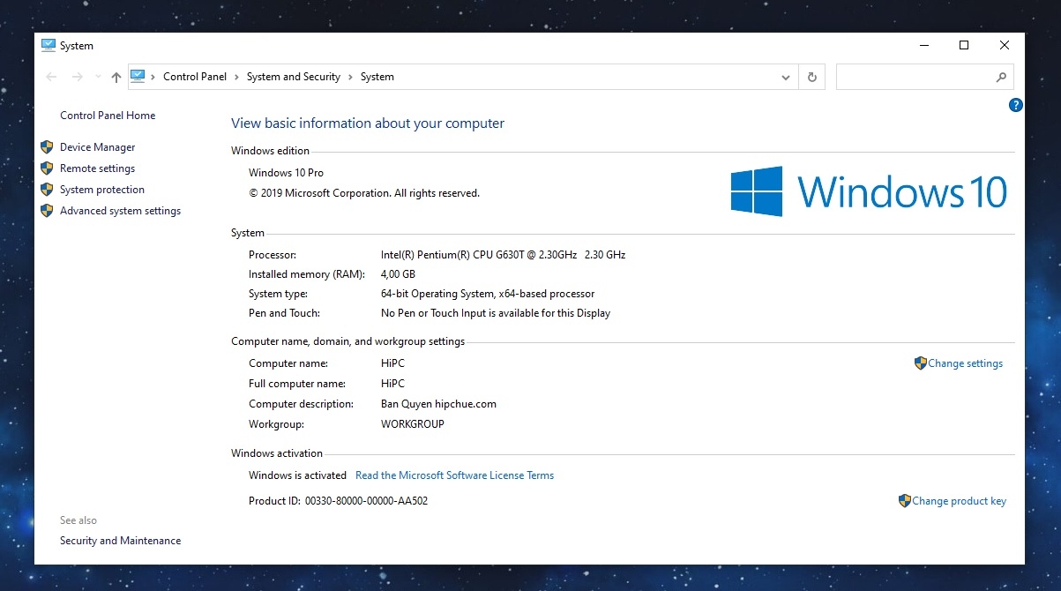Click the System window title bar icon
This screenshot has height=591, width=1061.
(49, 46)
